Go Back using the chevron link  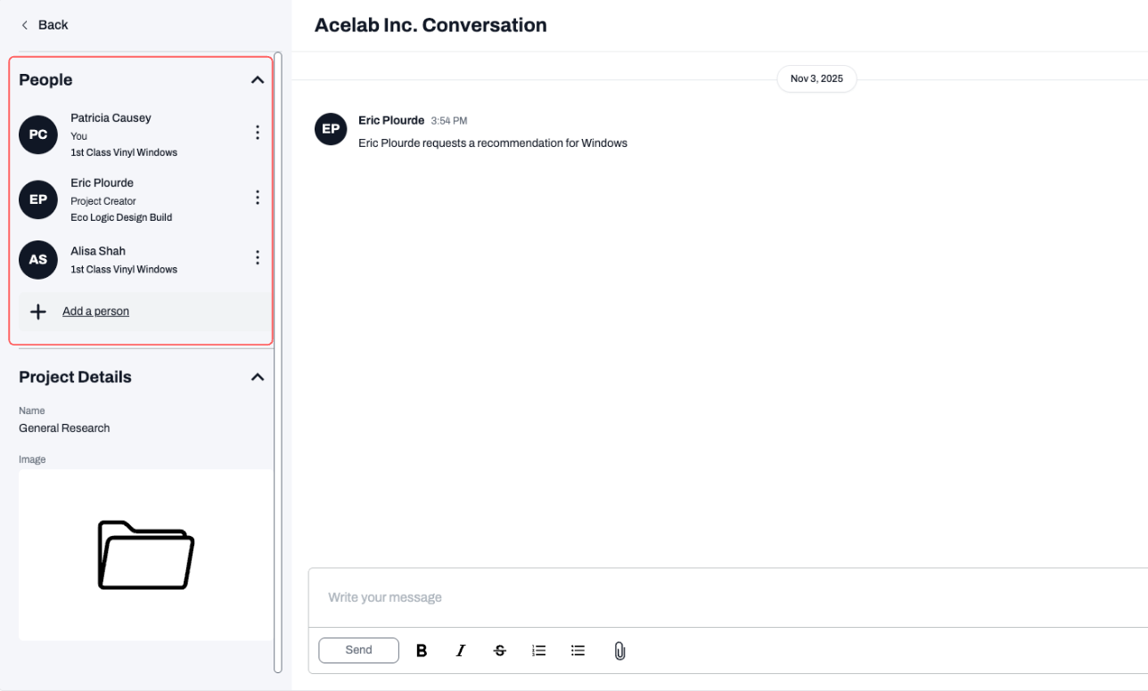45,25
